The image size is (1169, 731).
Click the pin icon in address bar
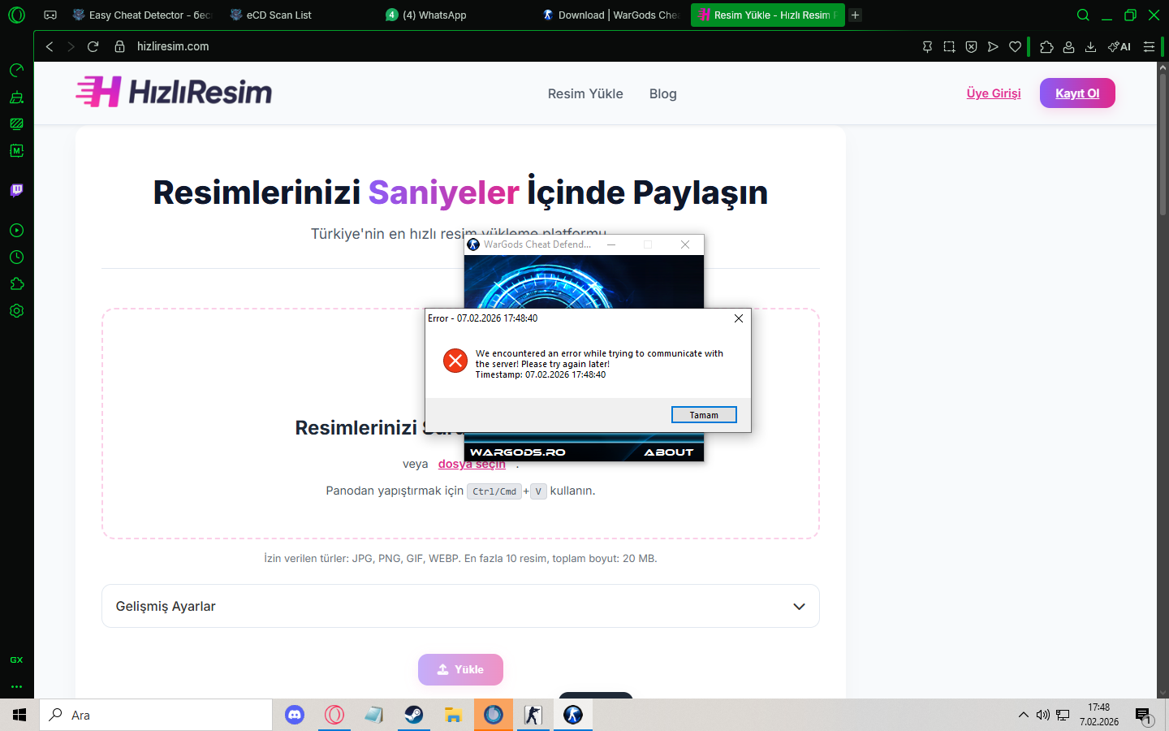(927, 47)
